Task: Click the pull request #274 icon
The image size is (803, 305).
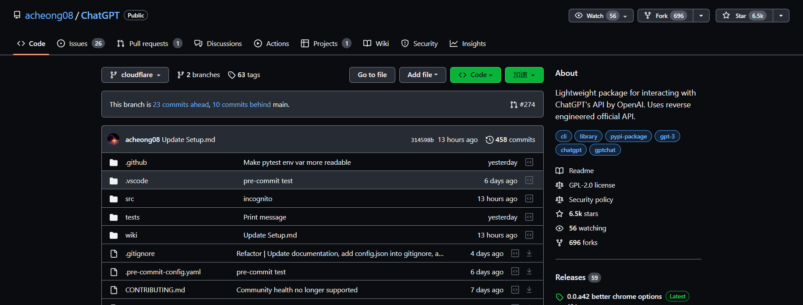Action: pyautogui.click(x=514, y=105)
